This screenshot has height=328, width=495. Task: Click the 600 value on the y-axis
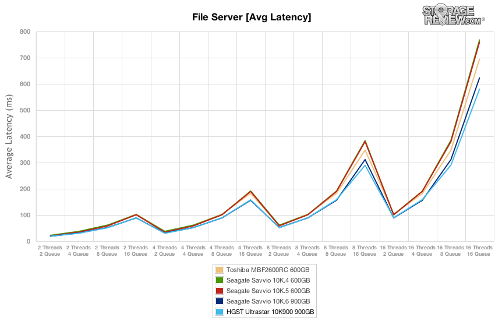(x=24, y=84)
